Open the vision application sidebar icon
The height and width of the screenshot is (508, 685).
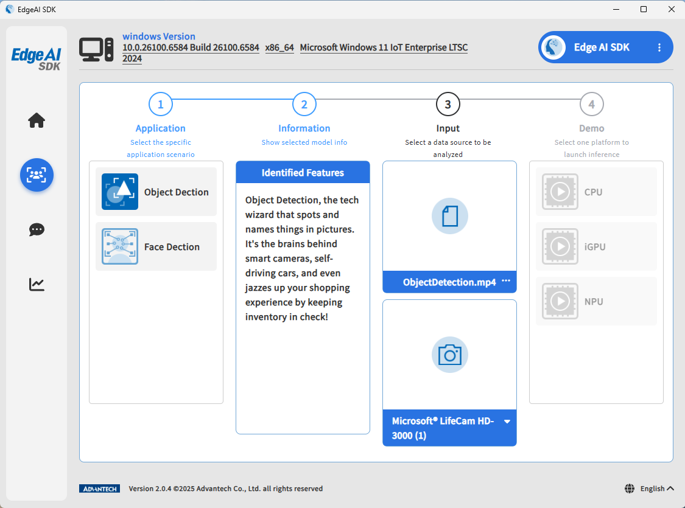(37, 175)
